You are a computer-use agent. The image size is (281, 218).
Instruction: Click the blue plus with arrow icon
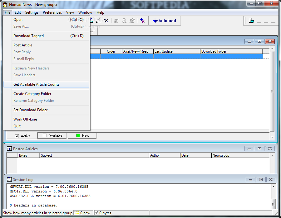point(142,21)
